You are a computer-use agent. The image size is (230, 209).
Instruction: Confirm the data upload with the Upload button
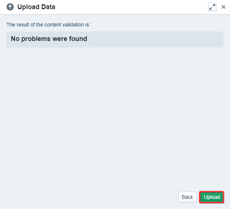click(x=212, y=197)
